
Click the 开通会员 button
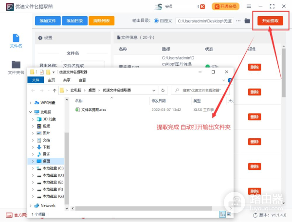(x=225, y=6)
